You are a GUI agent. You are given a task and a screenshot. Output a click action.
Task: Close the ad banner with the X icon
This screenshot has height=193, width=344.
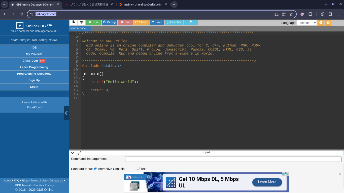[287, 174]
